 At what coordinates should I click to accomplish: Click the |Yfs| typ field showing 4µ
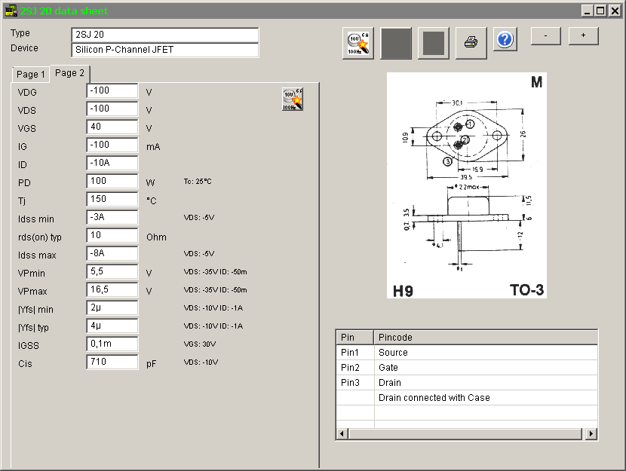(112, 326)
